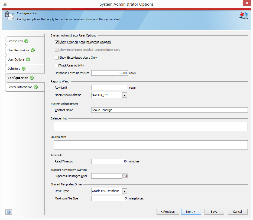Click the green check next to Delimiters
The image size is (253, 220).
pyautogui.click(x=24, y=69)
